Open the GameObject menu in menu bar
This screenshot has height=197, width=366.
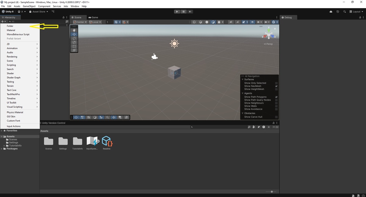[29, 6]
